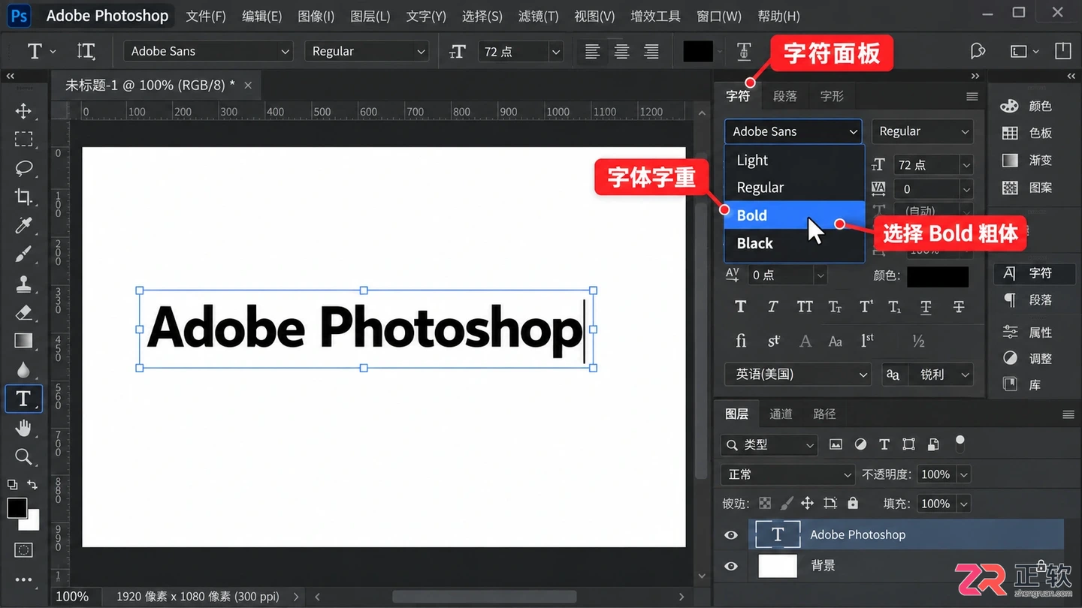Open Regular style dropdown in character panel
Image resolution: width=1082 pixels, height=608 pixels.
click(x=923, y=131)
